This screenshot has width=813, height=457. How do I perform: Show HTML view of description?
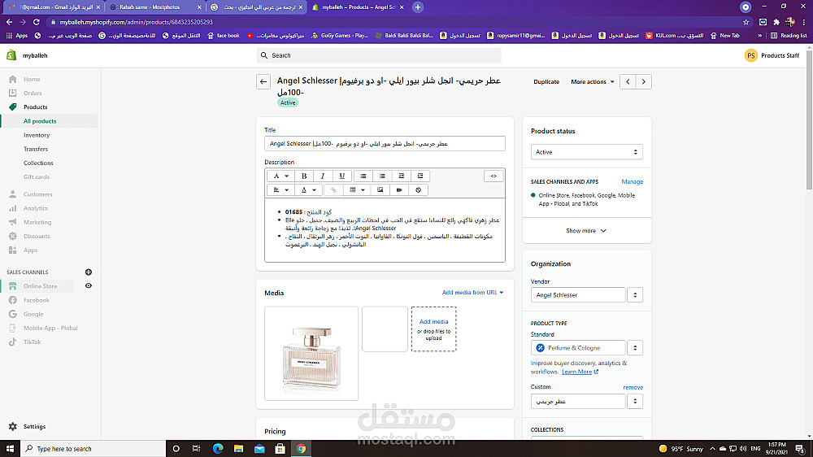493,176
